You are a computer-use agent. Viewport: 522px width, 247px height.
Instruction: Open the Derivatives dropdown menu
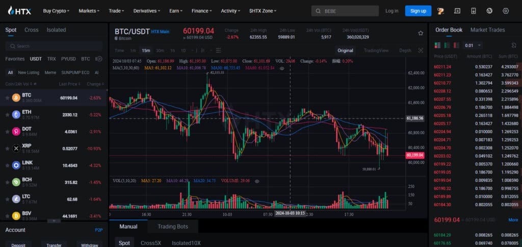[146, 11]
